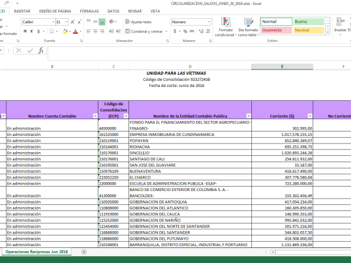This screenshot has height=263, width=351.
Task: Click Insert Function fx icon
Action: pyautogui.click(x=41, y=51)
